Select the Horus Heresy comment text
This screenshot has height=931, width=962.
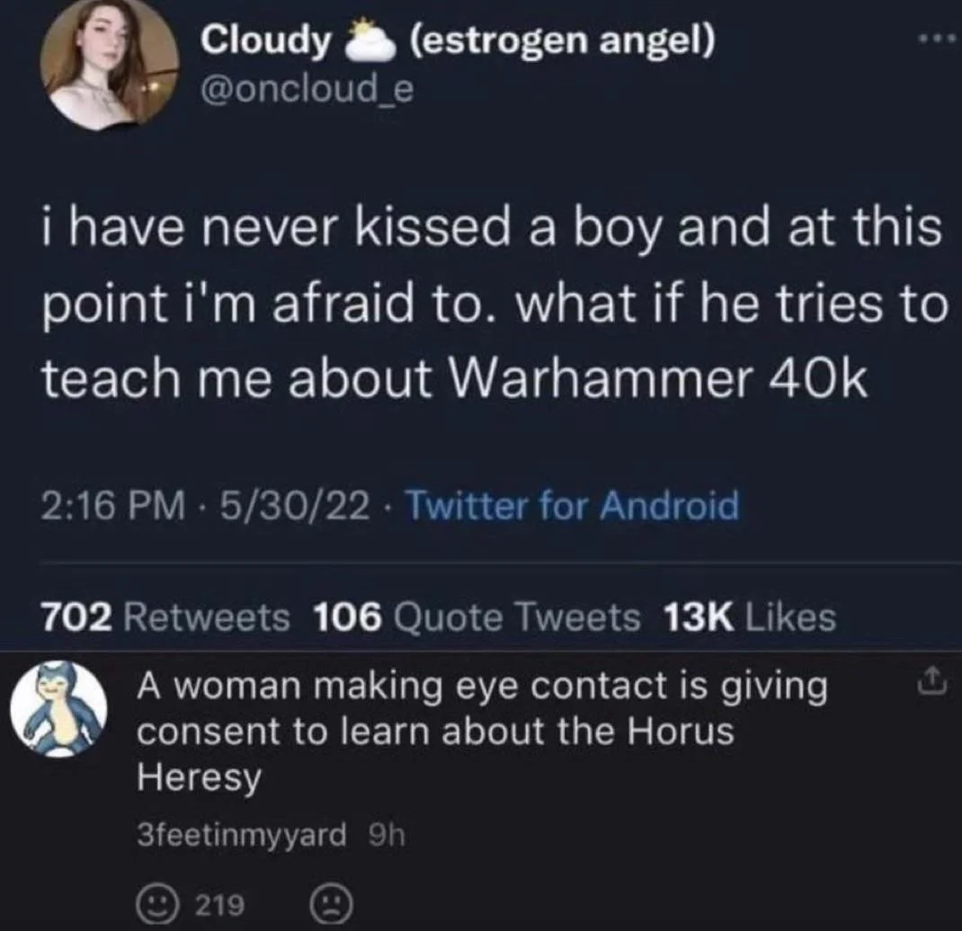click(x=482, y=731)
